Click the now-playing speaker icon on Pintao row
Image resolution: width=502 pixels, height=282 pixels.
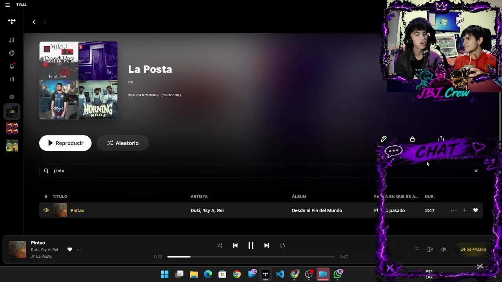[46, 210]
